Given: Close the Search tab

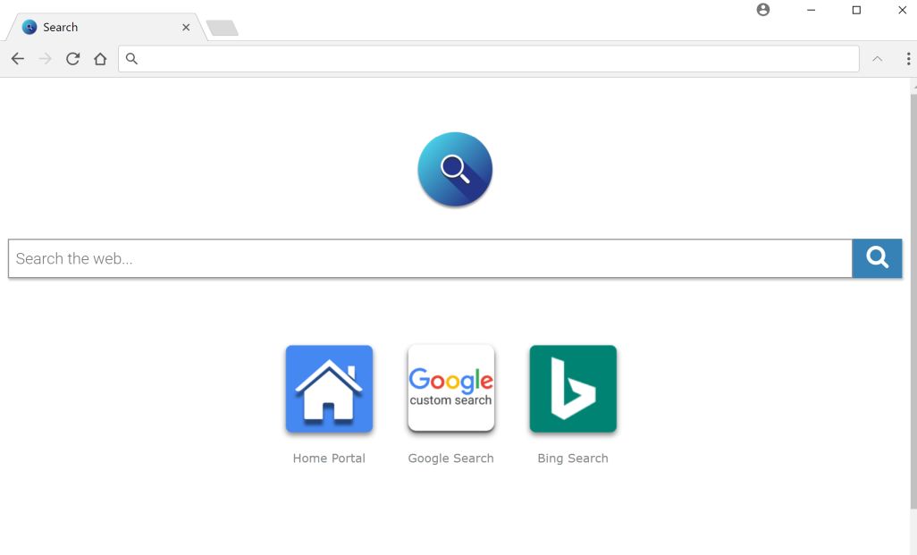Looking at the screenshot, I should 186,27.
